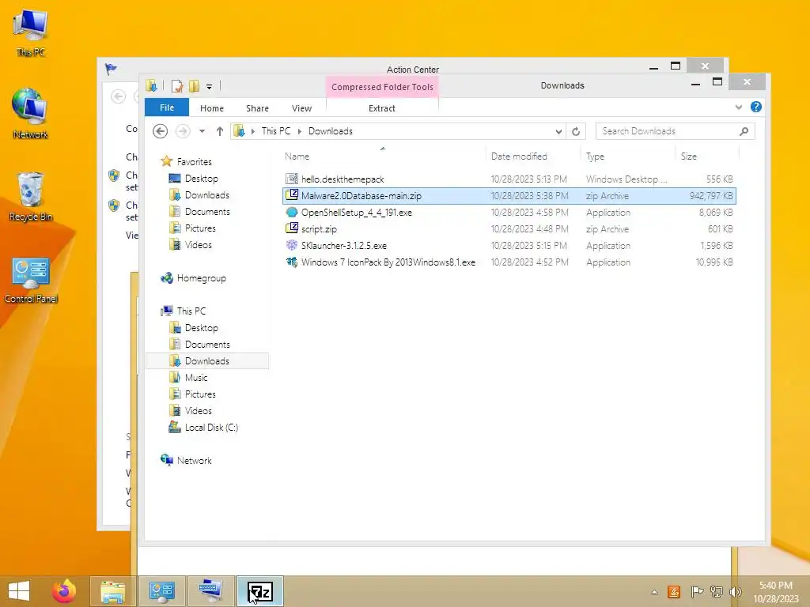Open File Explorer taskbar icon
This screenshot has width=810, height=607.
[112, 591]
